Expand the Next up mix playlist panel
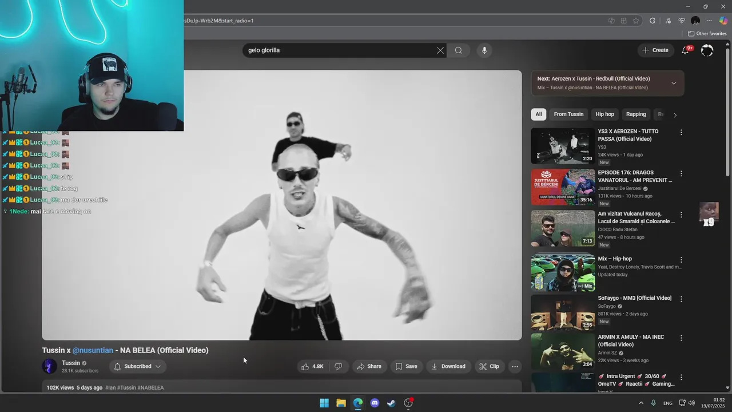The image size is (732, 412). point(674,83)
